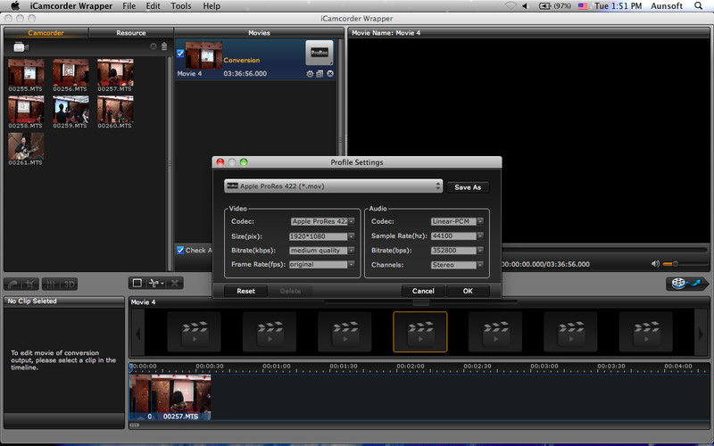
Task: Select the 00261.MTS thumbnail
Action: pyautogui.click(x=26, y=146)
